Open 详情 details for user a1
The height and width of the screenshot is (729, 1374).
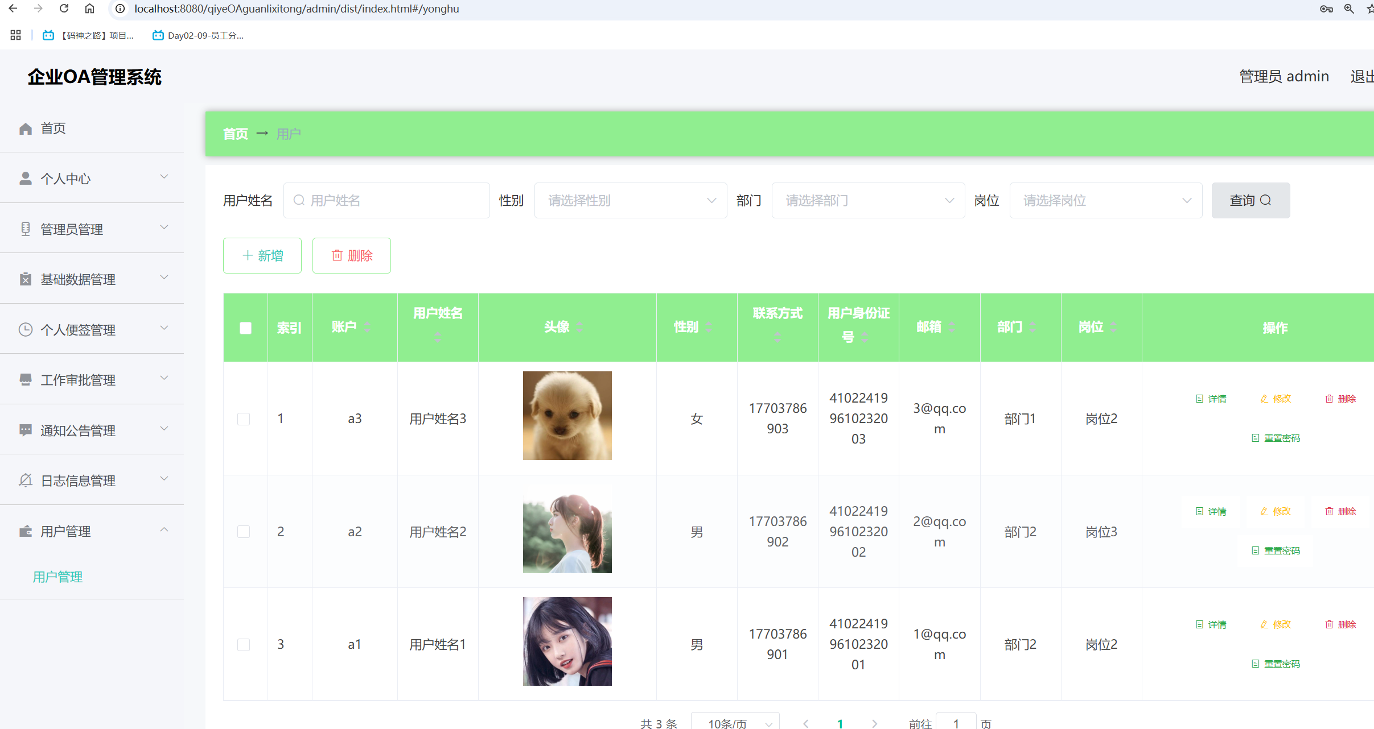(1211, 624)
